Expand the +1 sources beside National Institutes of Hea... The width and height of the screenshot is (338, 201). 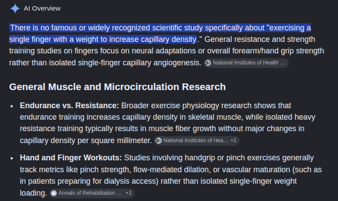[x=233, y=140]
